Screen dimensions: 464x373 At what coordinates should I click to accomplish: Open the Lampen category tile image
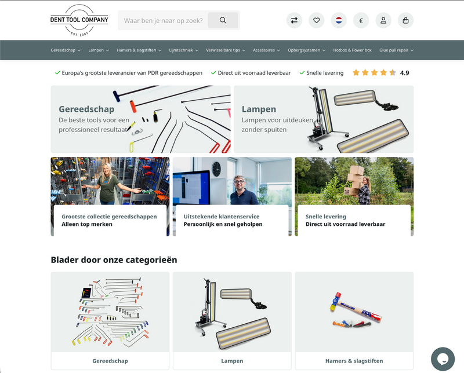point(232,312)
